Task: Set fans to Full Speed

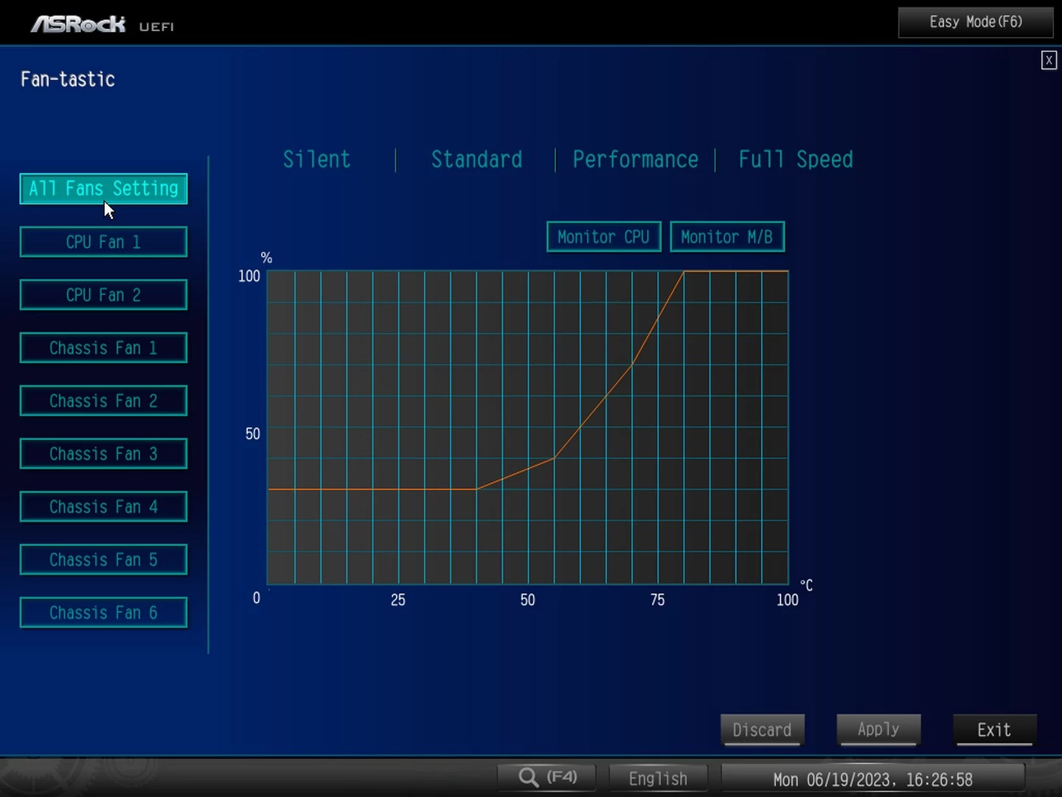Action: (795, 159)
